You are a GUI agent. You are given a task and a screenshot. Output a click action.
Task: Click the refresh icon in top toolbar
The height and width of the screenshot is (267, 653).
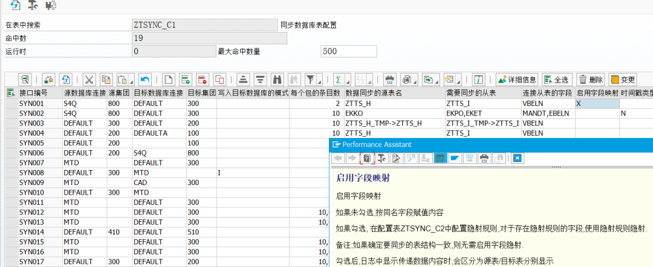pyautogui.click(x=15, y=5)
